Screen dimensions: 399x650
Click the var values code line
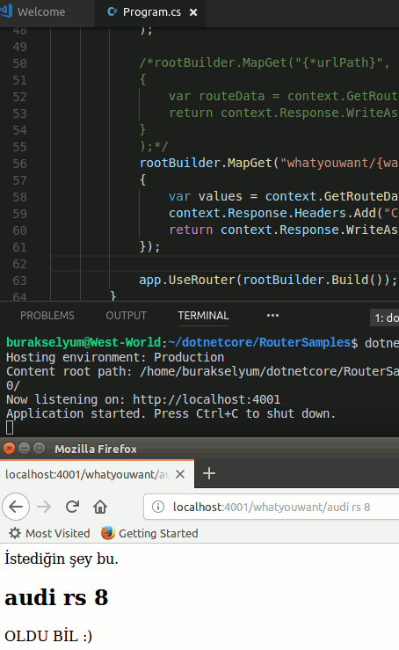pos(283,196)
